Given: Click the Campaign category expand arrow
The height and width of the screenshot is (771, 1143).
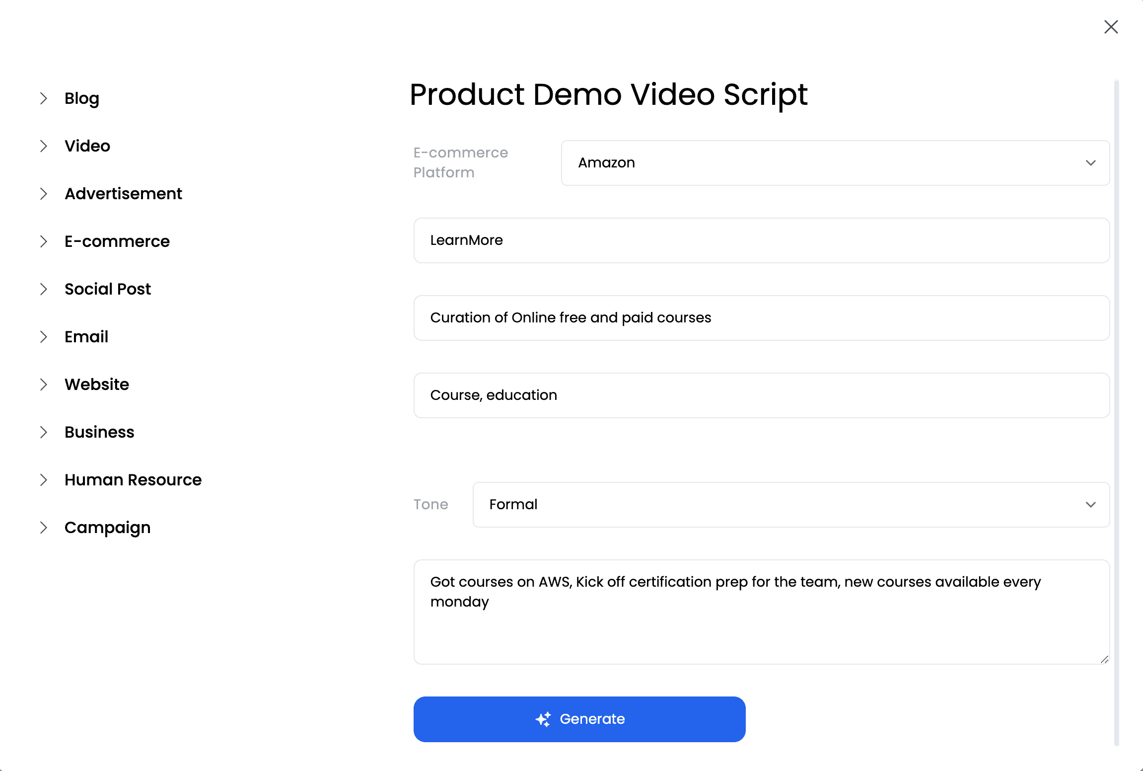Looking at the screenshot, I should pyautogui.click(x=43, y=528).
